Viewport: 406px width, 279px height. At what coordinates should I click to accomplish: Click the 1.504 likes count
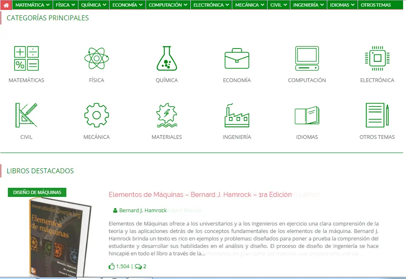click(122, 266)
